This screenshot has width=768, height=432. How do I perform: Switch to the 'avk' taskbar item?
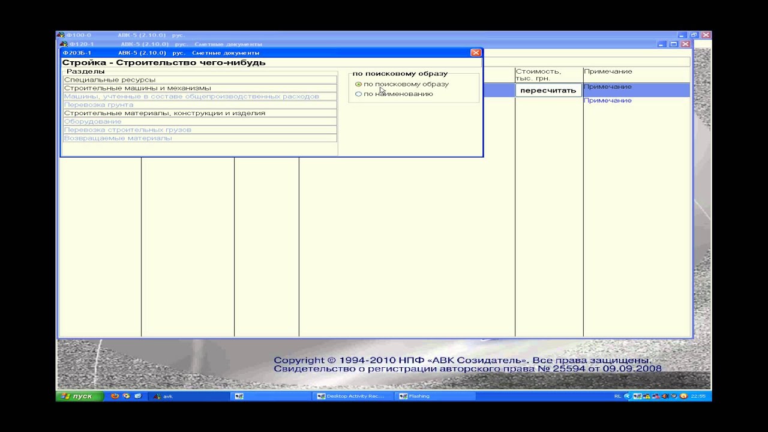pos(190,396)
